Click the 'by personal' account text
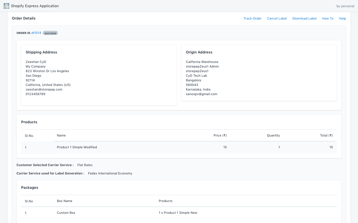Screen dimensions: 358x223 (x=345, y=6)
